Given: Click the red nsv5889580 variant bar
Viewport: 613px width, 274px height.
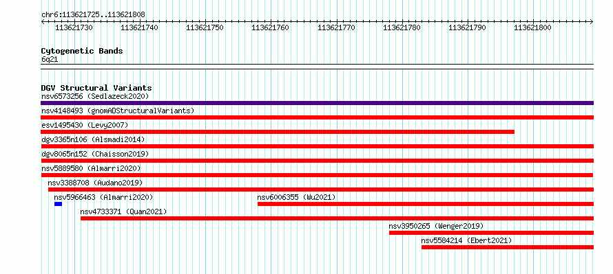Looking at the screenshot, I should pyautogui.click(x=317, y=175).
